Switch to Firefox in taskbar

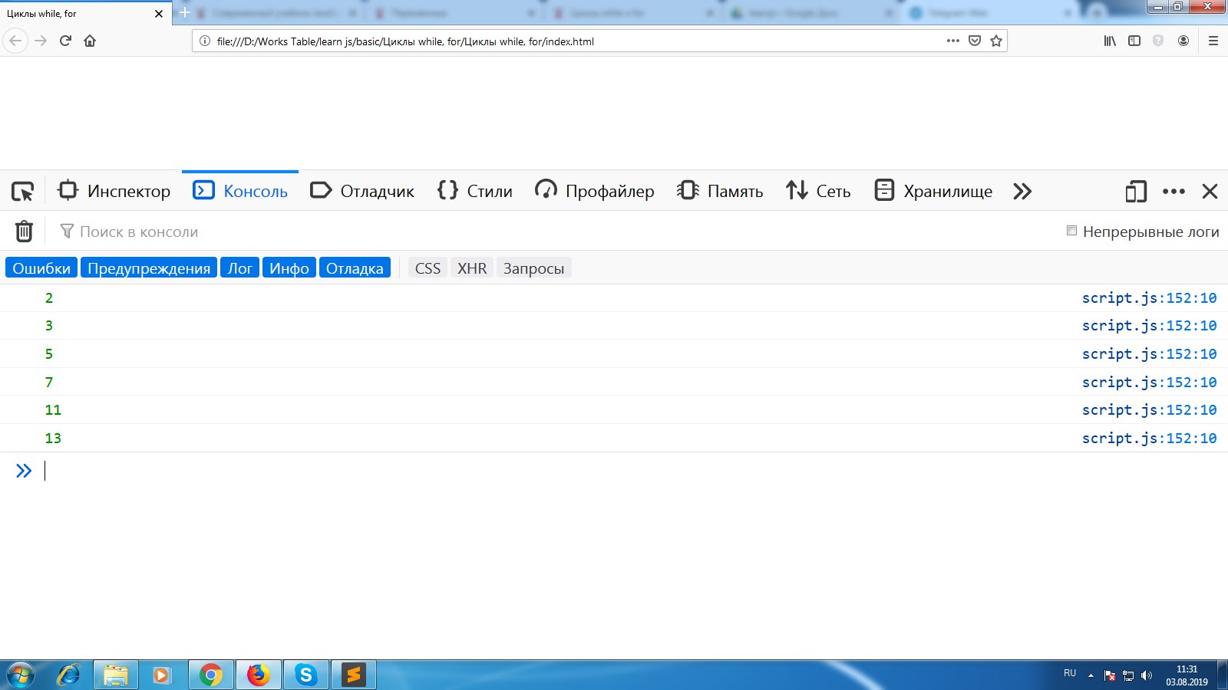pyautogui.click(x=259, y=675)
